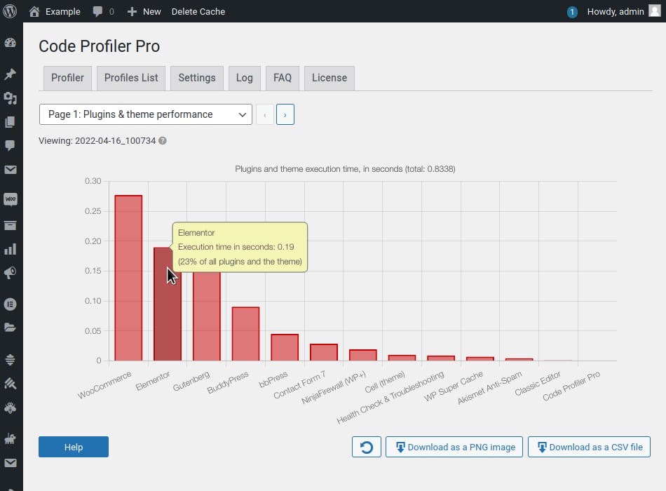Download the chart as a CSV file
The height and width of the screenshot is (491, 666).
(x=589, y=447)
